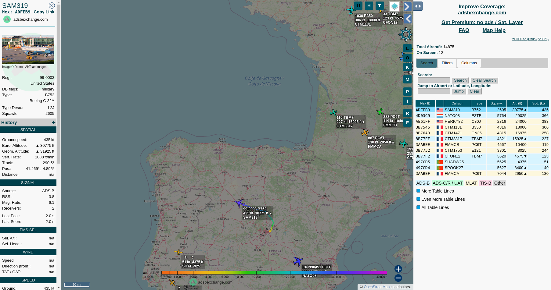The width and height of the screenshot is (551, 290).
Task: Open the adsbexchange.com coverage link
Action: (x=482, y=12)
